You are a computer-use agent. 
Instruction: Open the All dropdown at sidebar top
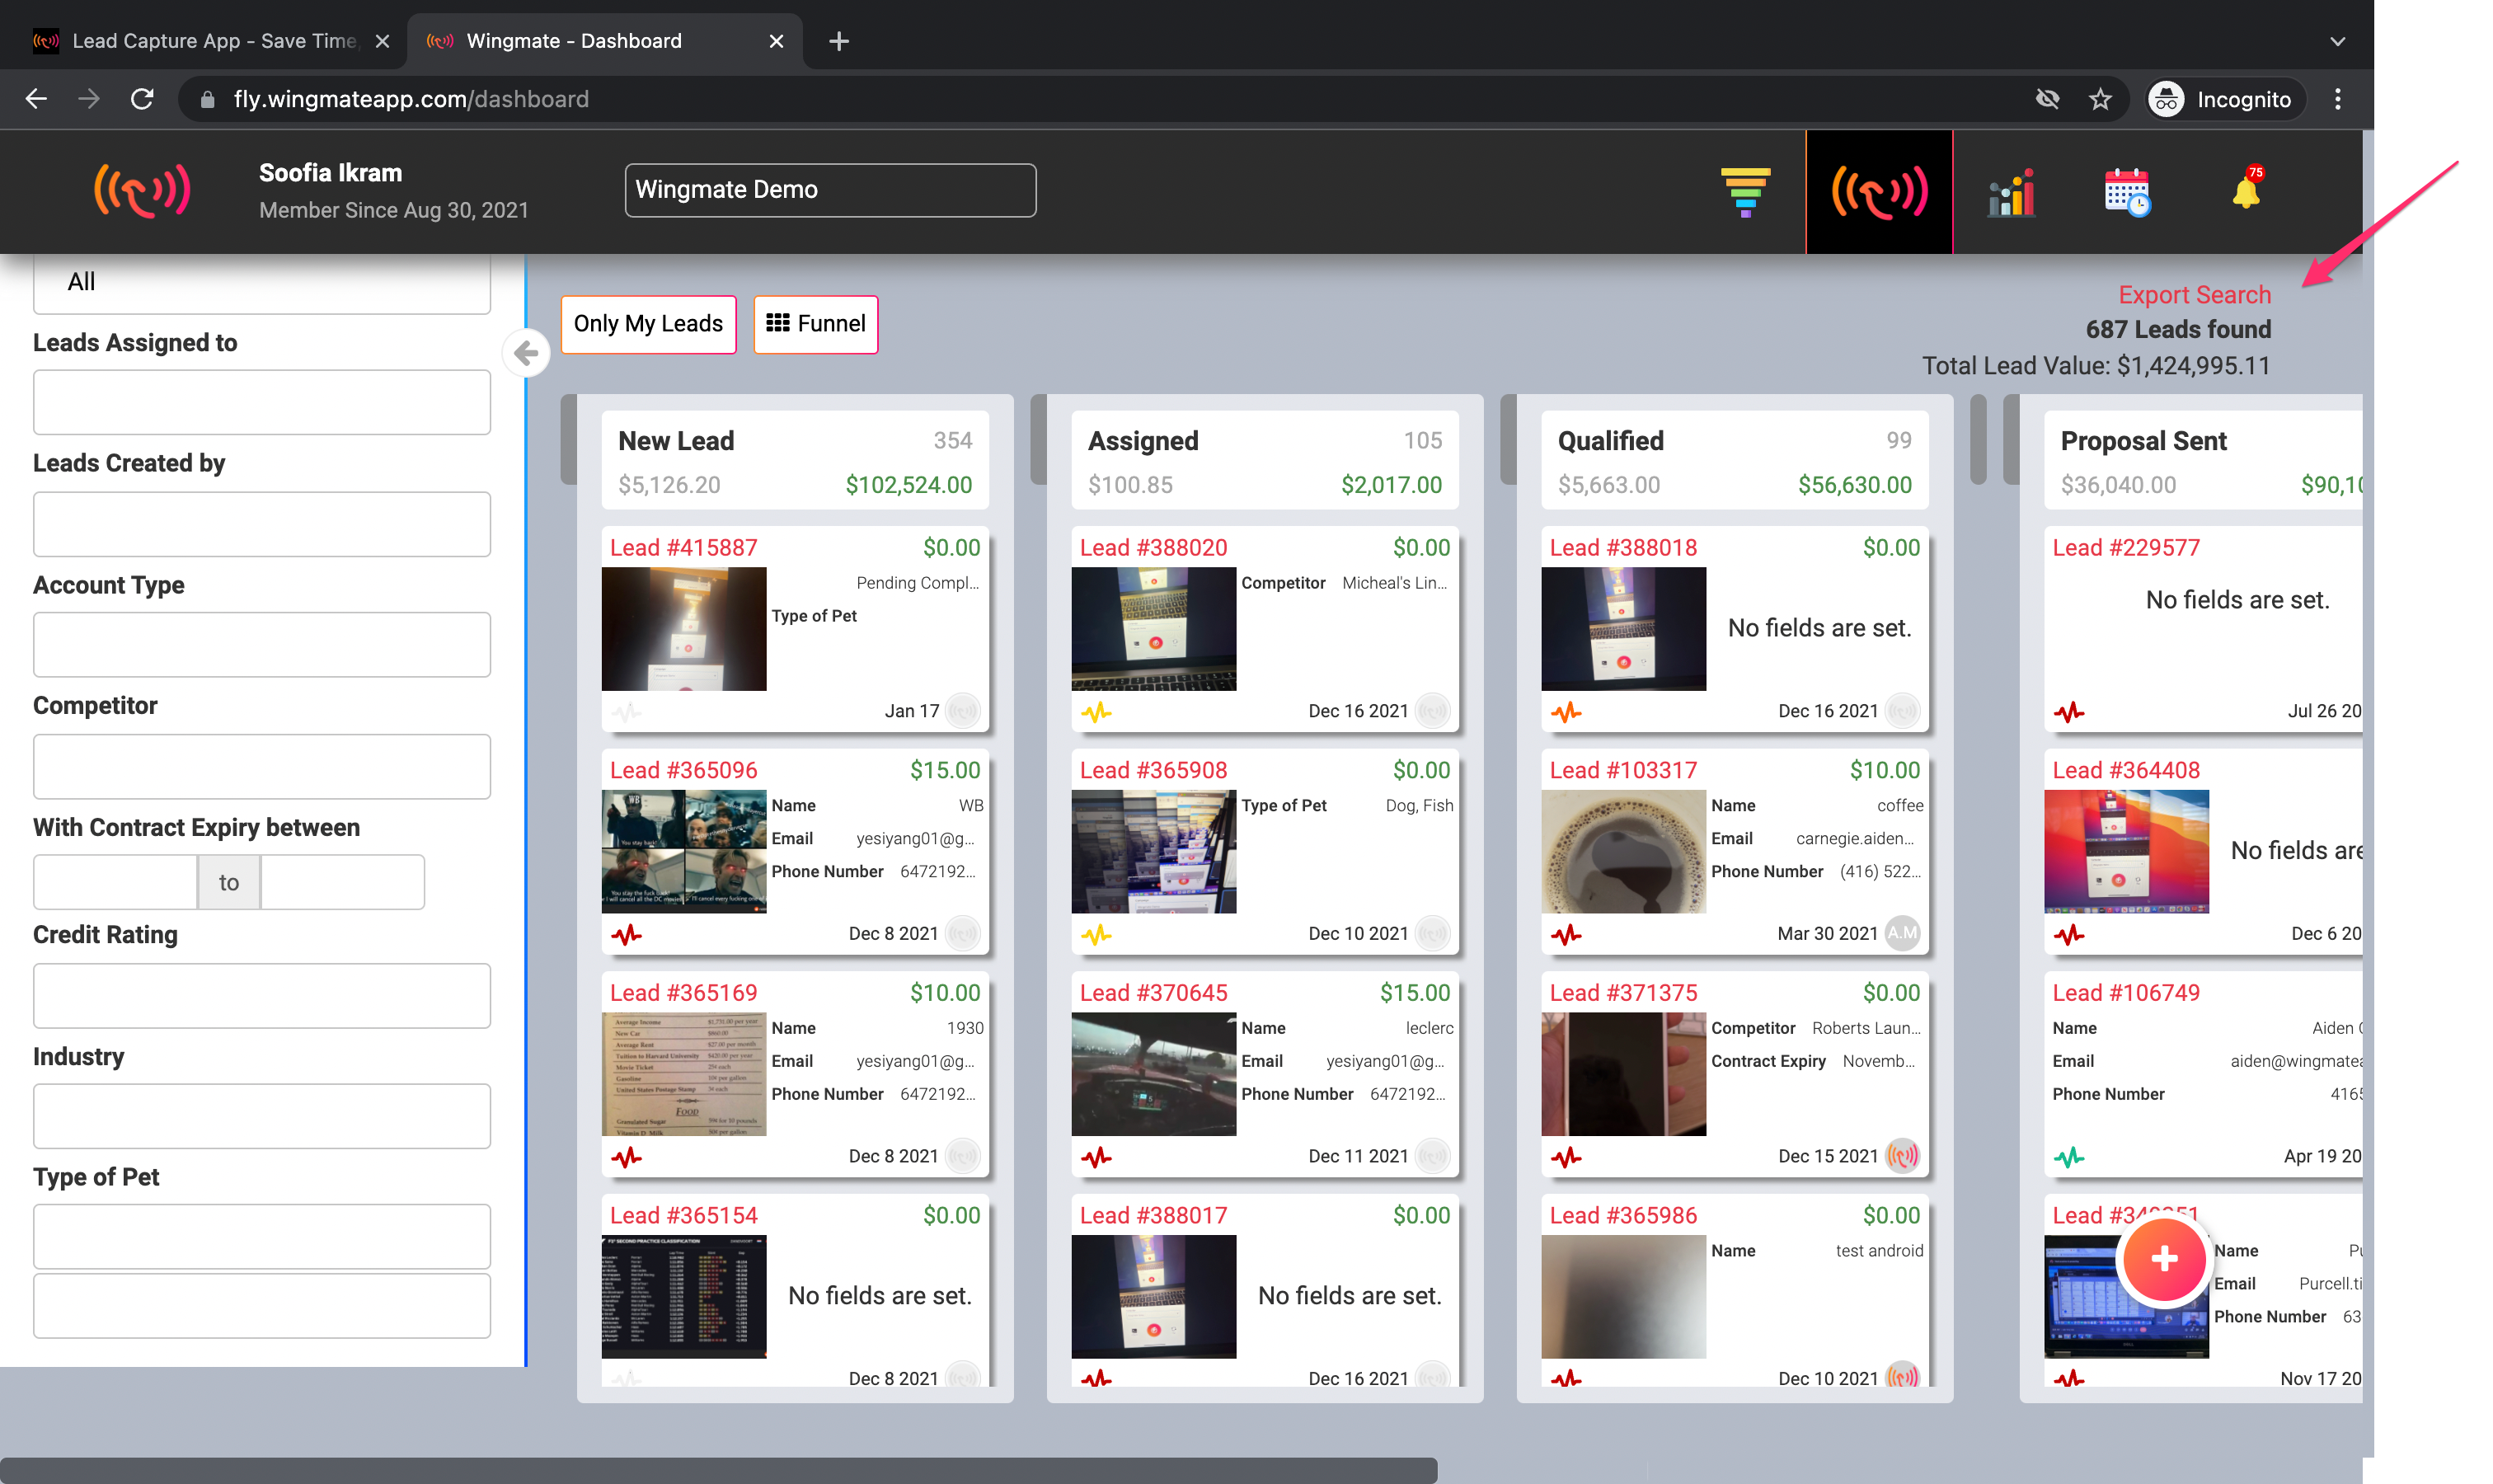[262, 283]
